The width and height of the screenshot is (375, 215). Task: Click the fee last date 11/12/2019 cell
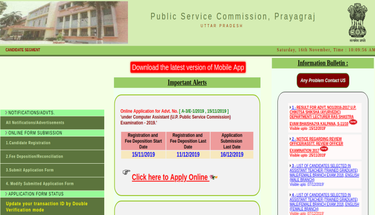[x=188, y=154]
